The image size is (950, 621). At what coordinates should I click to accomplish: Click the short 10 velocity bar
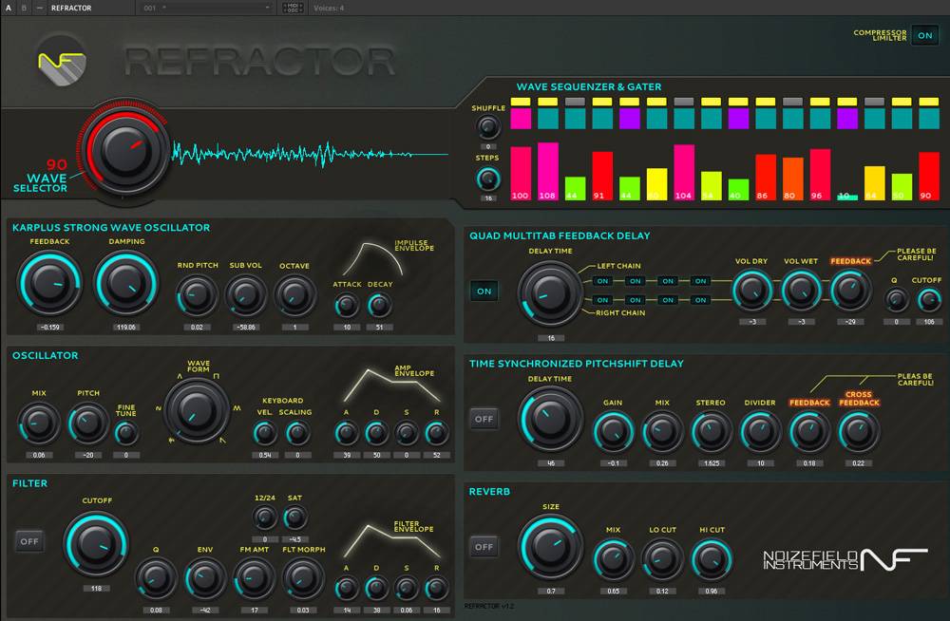(x=847, y=197)
